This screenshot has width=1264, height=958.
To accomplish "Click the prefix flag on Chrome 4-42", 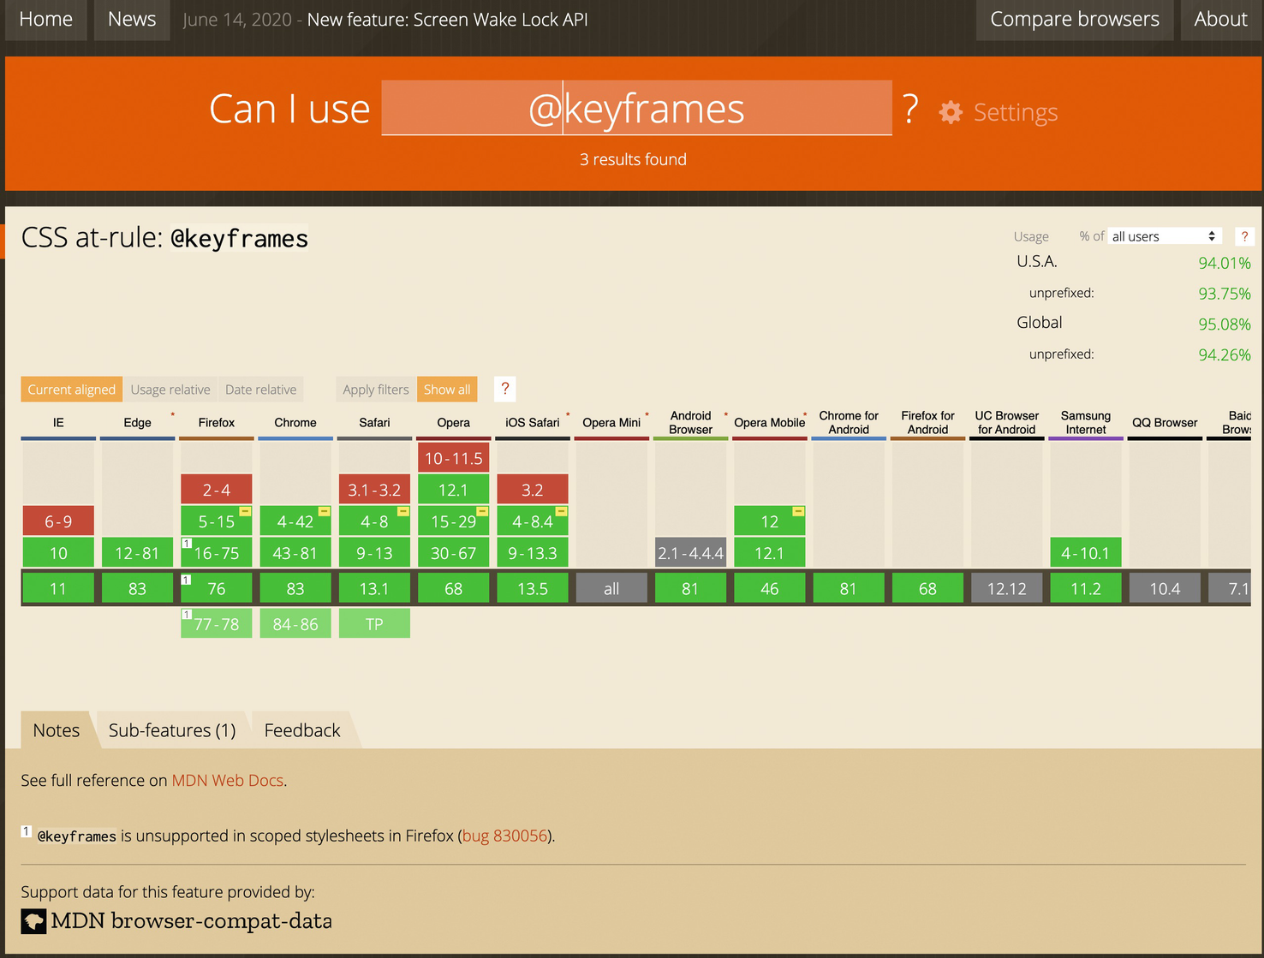I will pyautogui.click(x=324, y=511).
